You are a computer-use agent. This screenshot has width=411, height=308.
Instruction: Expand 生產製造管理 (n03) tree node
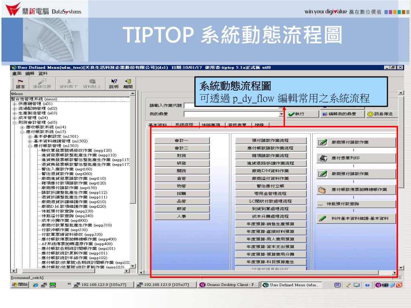14,113
